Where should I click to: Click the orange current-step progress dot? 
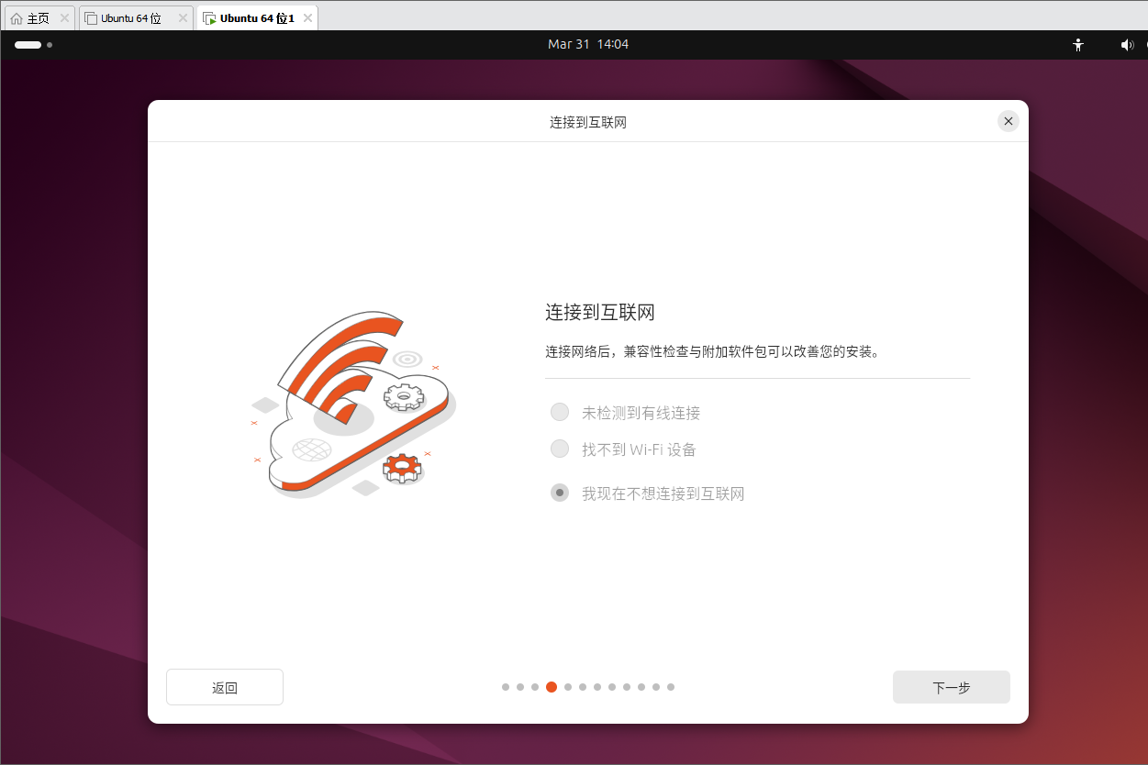click(x=552, y=687)
